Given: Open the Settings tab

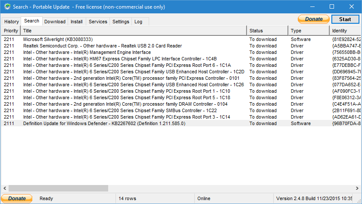Looking at the screenshot, I should tap(121, 22).
